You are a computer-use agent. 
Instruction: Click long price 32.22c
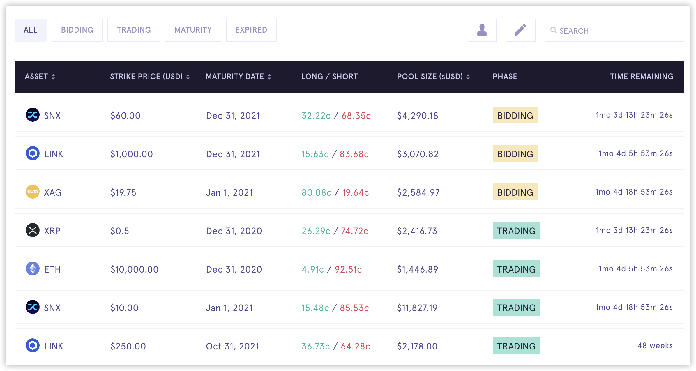click(x=316, y=116)
